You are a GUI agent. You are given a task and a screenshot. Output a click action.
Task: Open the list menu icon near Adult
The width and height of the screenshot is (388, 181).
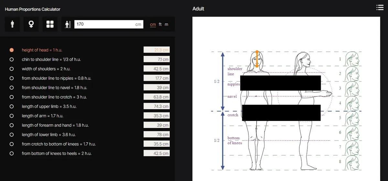[380, 8]
